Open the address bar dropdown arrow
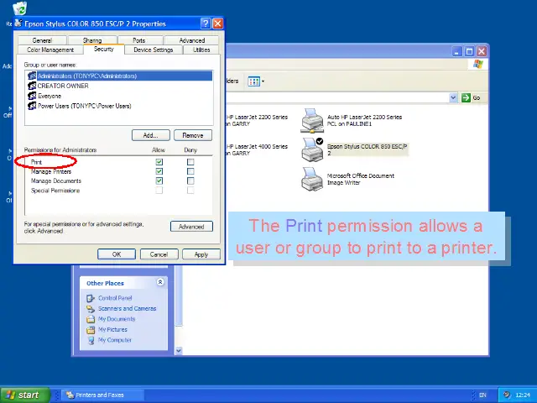The height and width of the screenshot is (403, 537). (x=453, y=97)
